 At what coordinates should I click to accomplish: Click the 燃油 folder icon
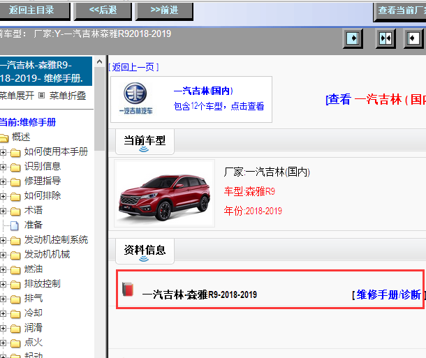point(15,270)
